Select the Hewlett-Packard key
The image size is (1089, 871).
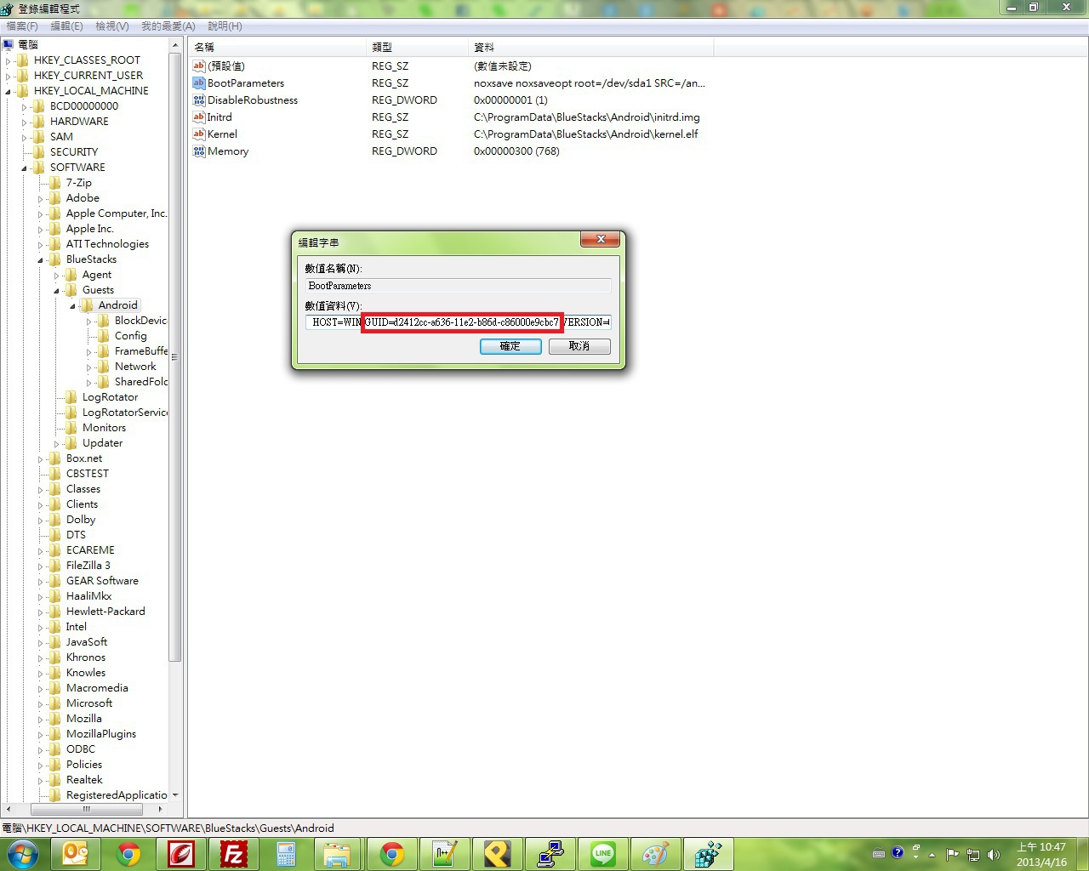click(x=105, y=612)
